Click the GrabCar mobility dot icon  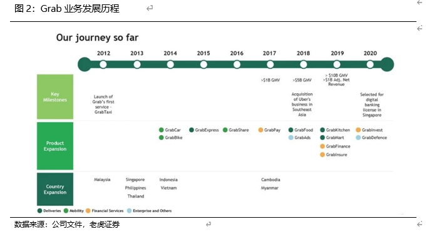tap(161, 130)
